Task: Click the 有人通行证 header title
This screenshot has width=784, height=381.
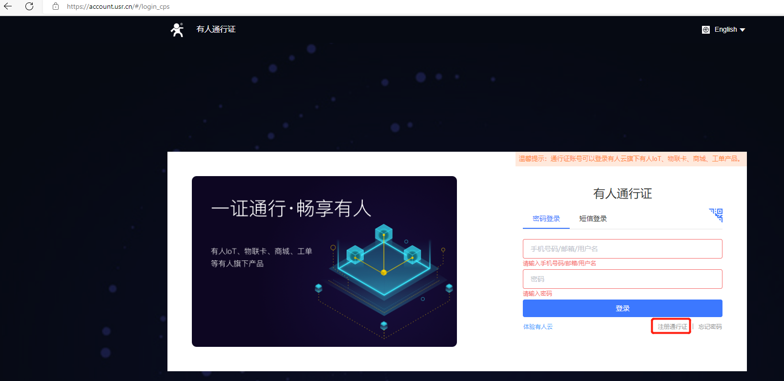Action: [216, 29]
